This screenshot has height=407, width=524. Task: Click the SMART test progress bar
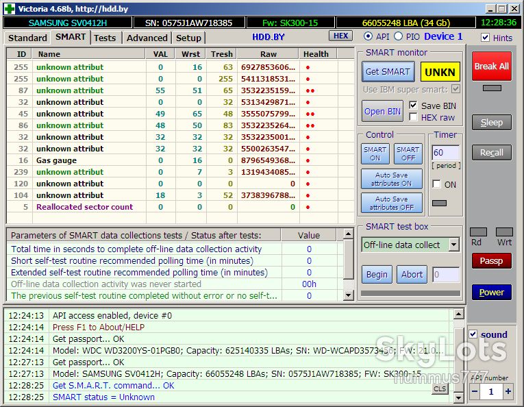pyautogui.click(x=411, y=293)
